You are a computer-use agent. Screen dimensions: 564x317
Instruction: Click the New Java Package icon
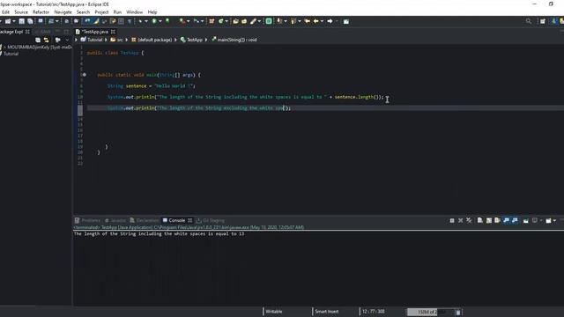point(211,21)
